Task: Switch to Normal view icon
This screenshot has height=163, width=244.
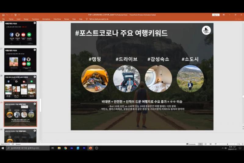Action: pyautogui.click(x=200, y=144)
